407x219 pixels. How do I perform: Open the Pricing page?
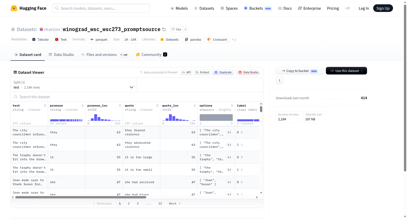(x=333, y=8)
